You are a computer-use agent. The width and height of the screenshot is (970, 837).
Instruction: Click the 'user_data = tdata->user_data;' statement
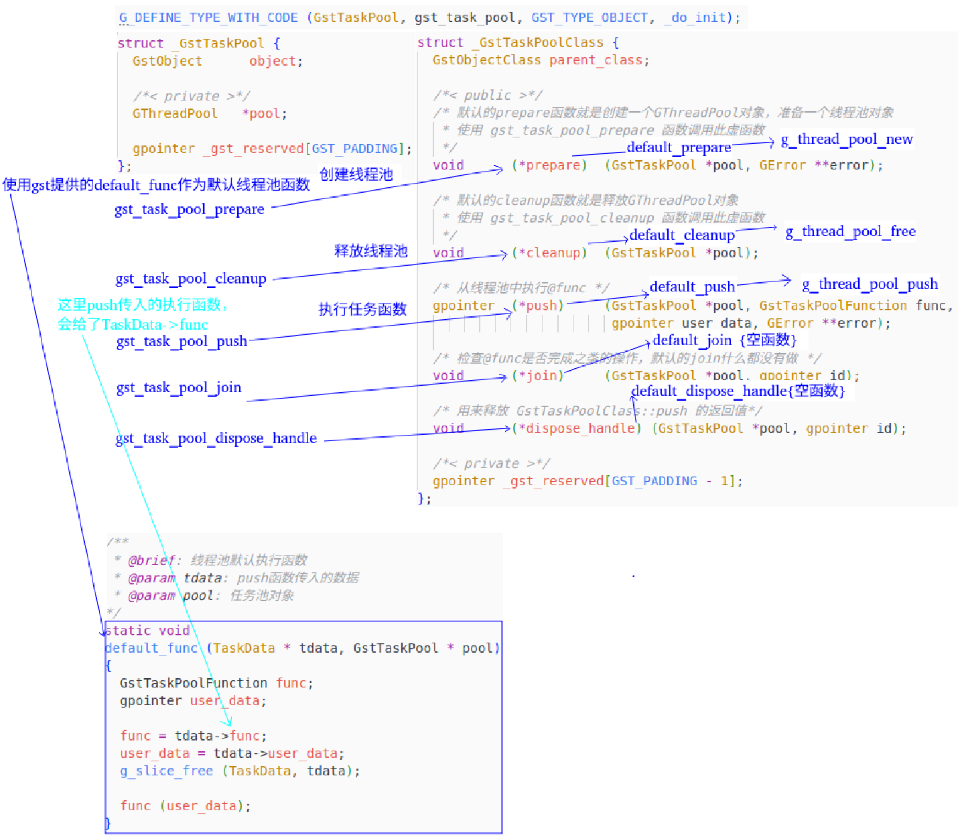click(232, 753)
